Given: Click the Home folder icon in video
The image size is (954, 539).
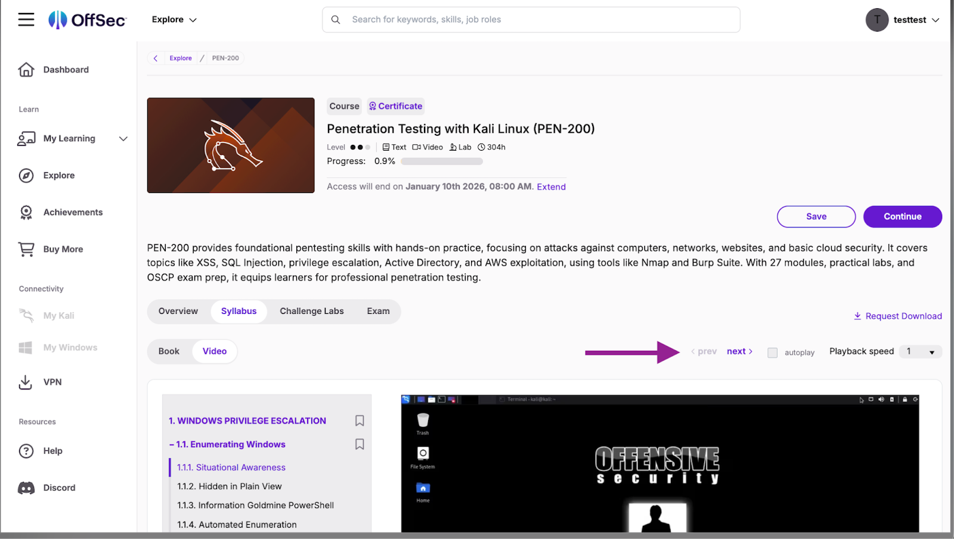Looking at the screenshot, I should tap(423, 488).
